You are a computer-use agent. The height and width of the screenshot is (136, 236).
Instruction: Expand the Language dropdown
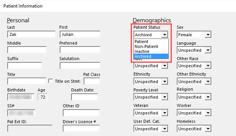(x=194, y=50)
